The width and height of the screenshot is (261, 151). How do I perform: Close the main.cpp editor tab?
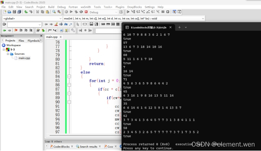[x=61, y=37]
